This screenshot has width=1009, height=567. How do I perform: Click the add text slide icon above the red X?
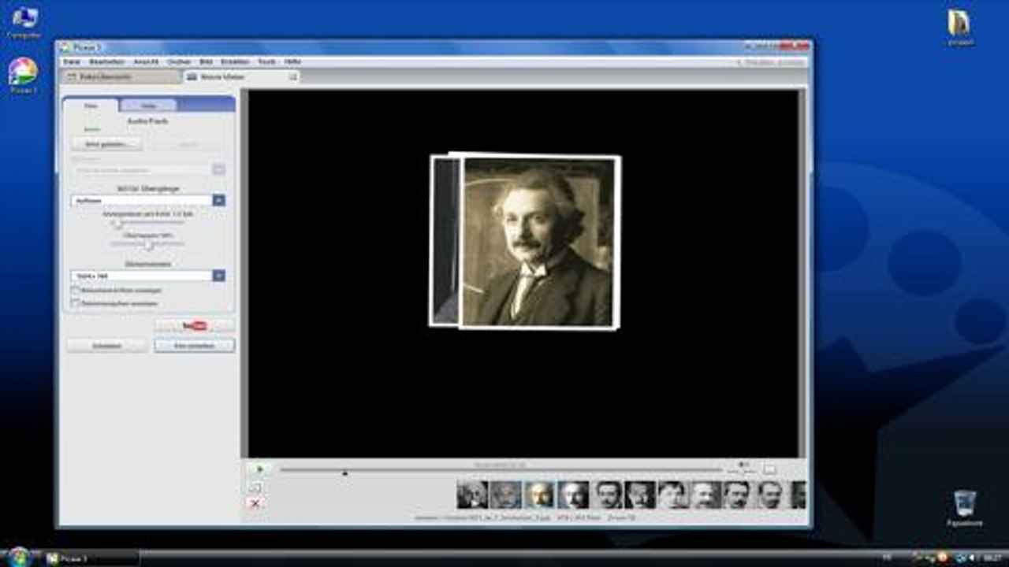(x=255, y=487)
